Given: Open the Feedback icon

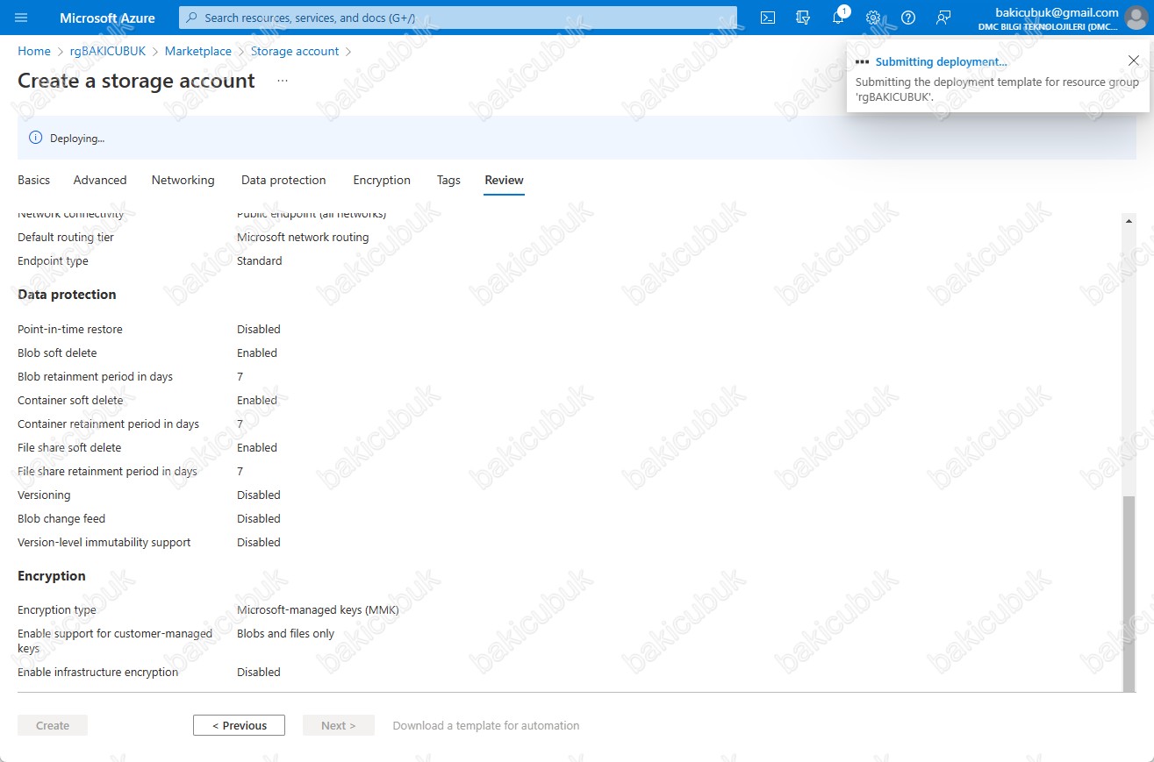Looking at the screenshot, I should coord(943,18).
